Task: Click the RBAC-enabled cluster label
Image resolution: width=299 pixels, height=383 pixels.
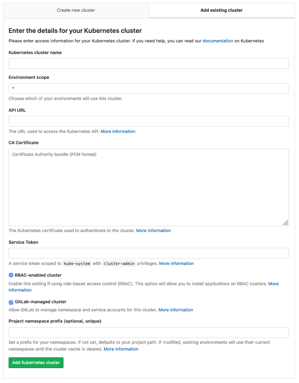Action: point(38,275)
